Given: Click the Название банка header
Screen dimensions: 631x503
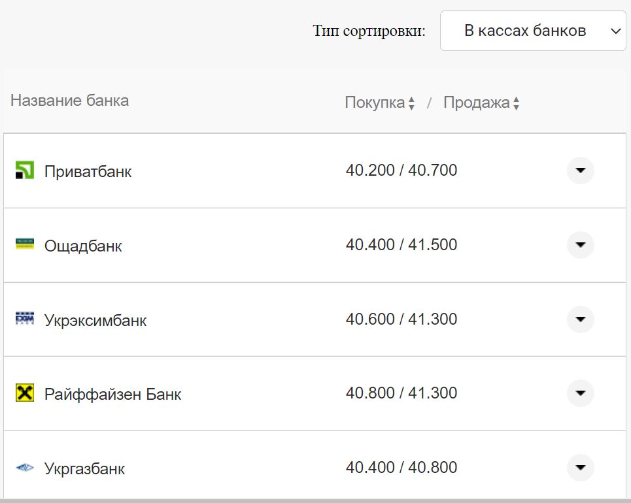Looking at the screenshot, I should click(x=69, y=101).
